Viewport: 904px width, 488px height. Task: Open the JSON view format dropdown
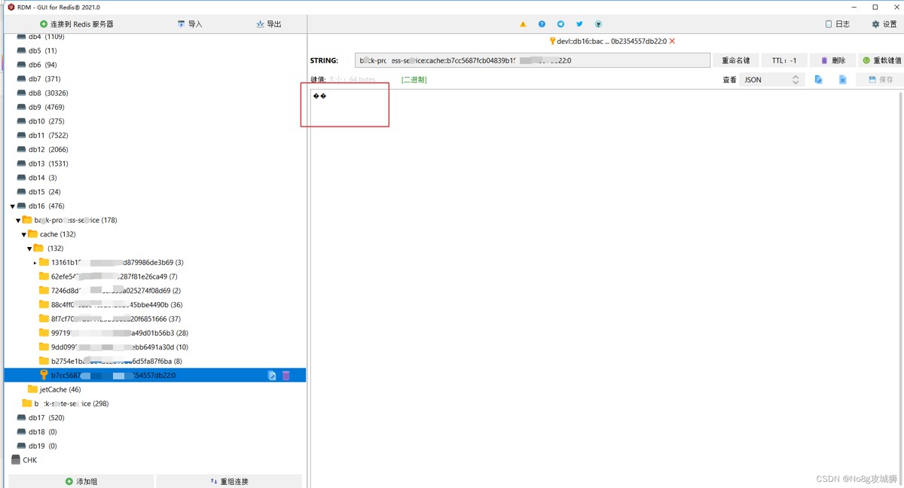point(772,79)
